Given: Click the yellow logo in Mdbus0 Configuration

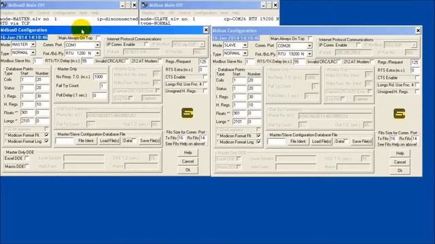Looking at the screenshot, I should tap(188, 113).
